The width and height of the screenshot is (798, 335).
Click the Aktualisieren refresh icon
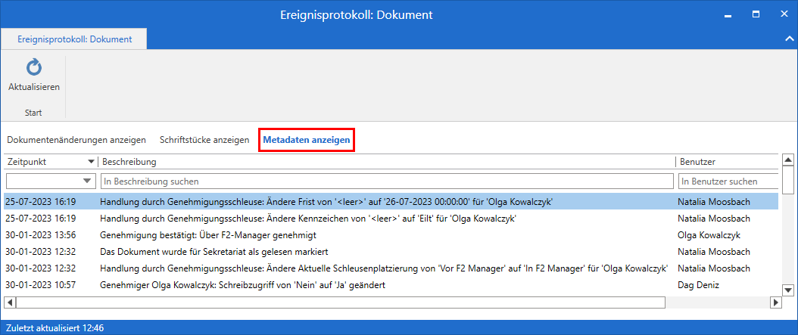tap(34, 69)
